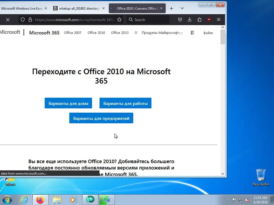274x205 pixels.
Task: Expand Продукты Майкрософт dropdown
Action: click(x=162, y=33)
